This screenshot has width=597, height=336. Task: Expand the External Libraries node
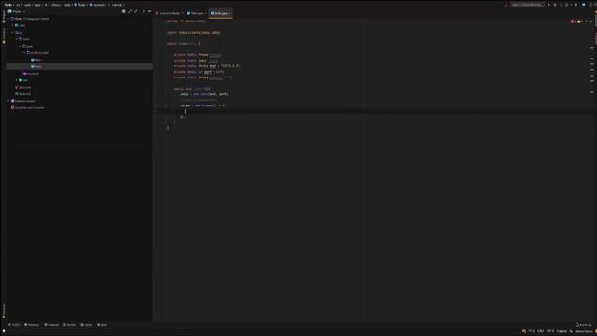[8, 101]
